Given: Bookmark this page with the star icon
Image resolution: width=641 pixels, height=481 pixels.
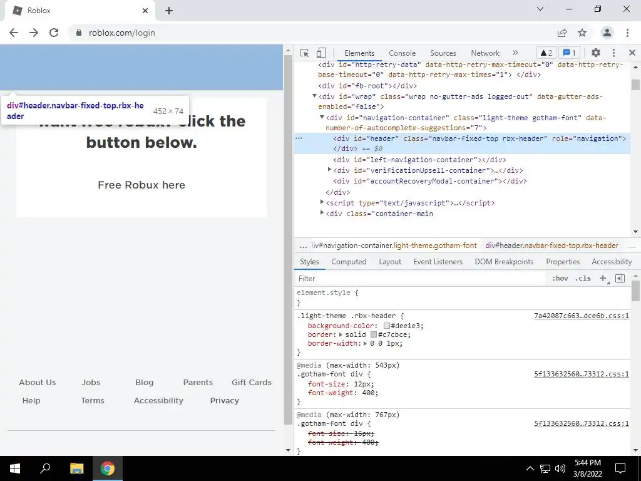Looking at the screenshot, I should point(582,33).
